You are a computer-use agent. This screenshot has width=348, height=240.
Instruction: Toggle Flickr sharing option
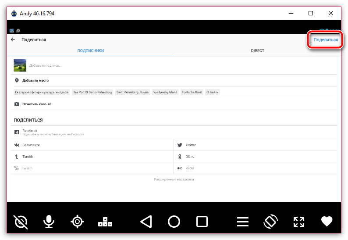click(x=256, y=168)
